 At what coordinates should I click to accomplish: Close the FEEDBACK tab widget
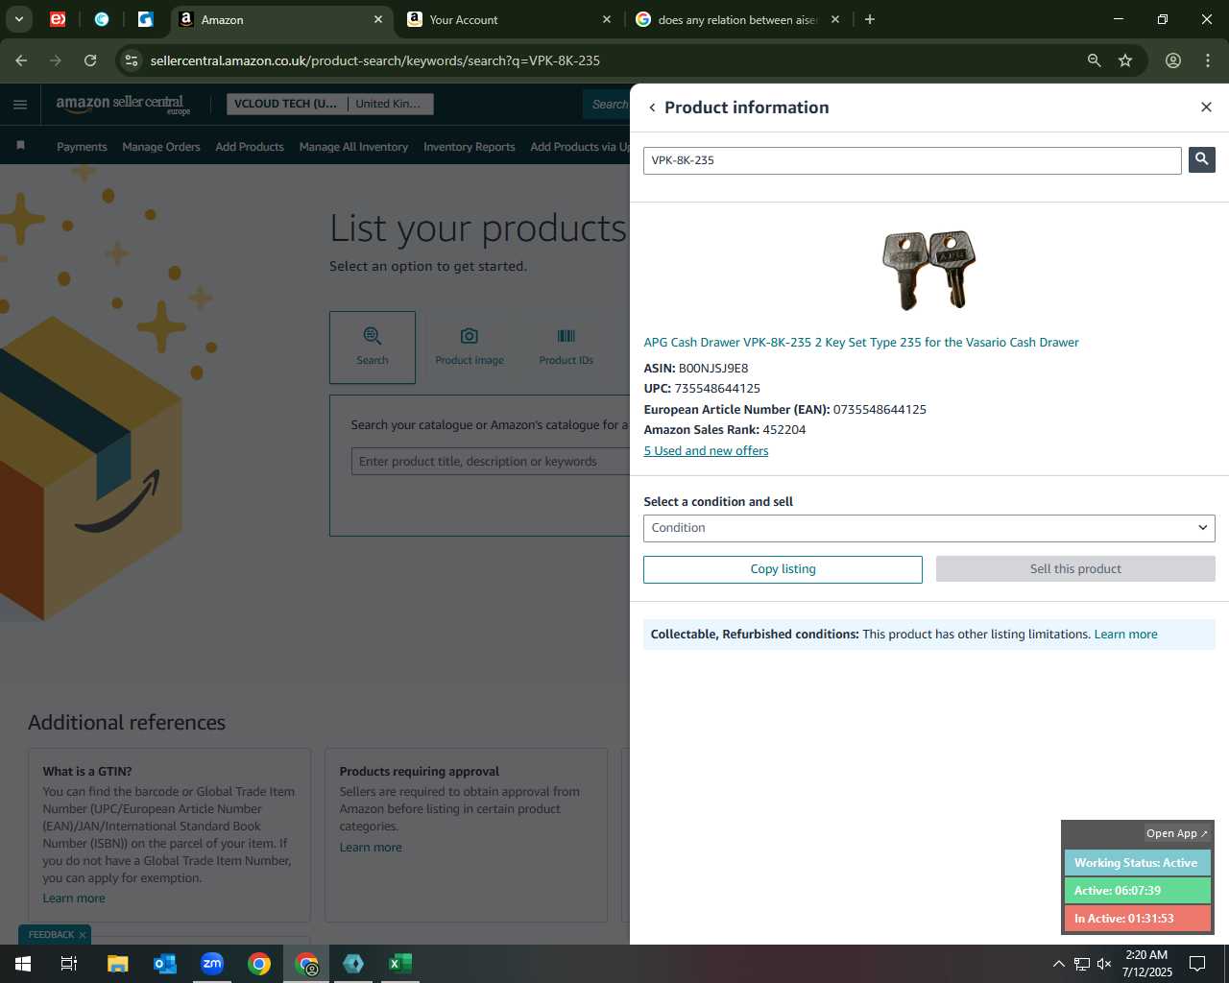[x=83, y=935]
